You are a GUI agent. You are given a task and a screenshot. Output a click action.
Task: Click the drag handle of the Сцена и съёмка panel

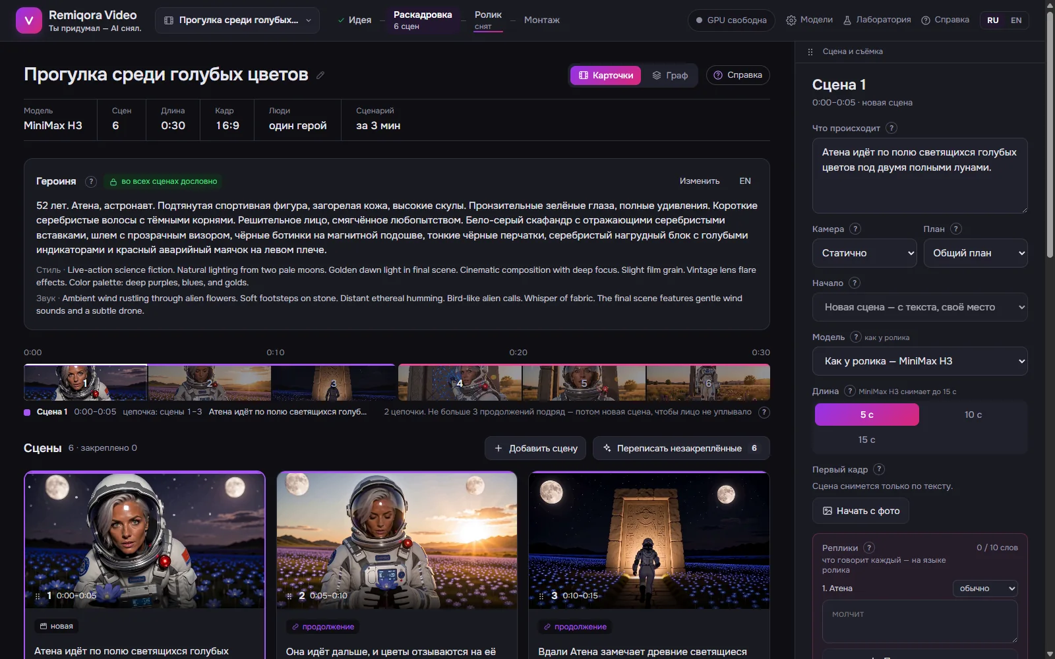810,51
